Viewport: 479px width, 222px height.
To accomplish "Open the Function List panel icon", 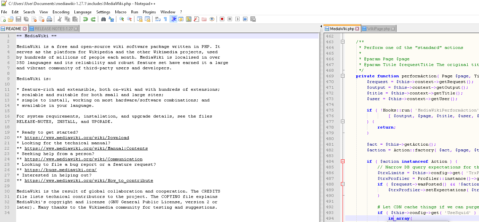I will [x=196, y=19].
